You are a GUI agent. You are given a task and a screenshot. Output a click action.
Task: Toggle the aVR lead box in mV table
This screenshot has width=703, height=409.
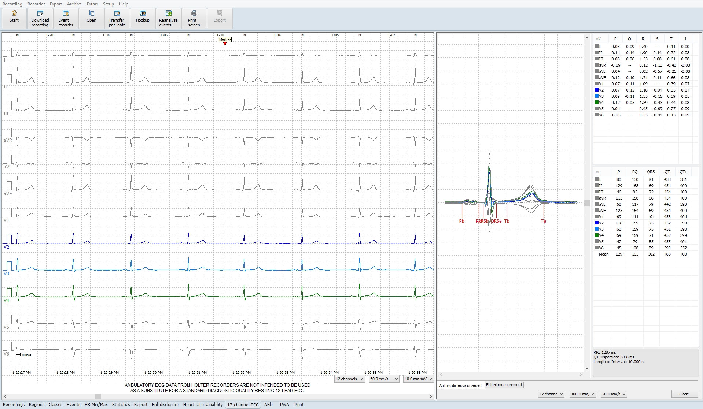pos(597,65)
